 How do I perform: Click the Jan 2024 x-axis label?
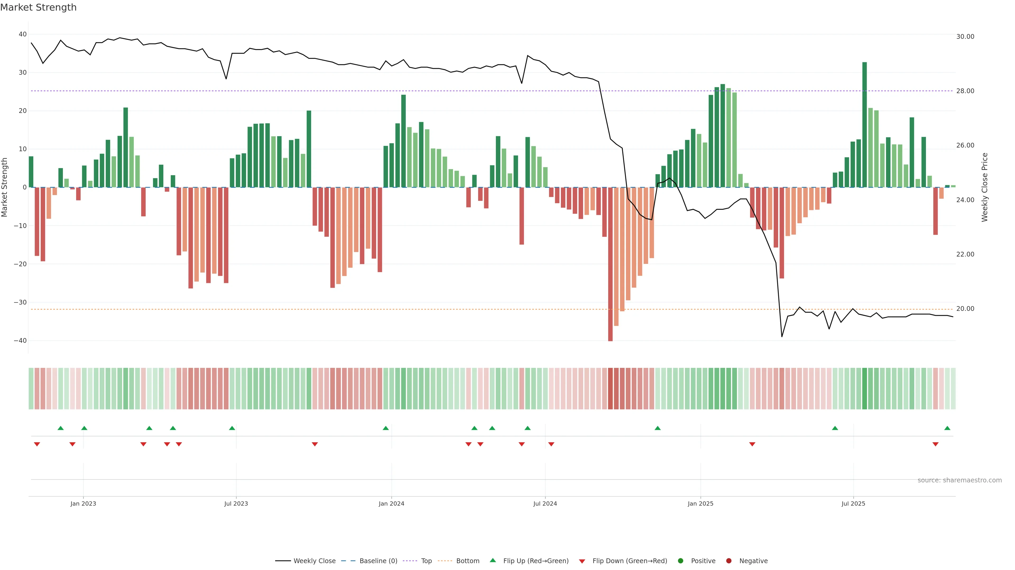391,503
